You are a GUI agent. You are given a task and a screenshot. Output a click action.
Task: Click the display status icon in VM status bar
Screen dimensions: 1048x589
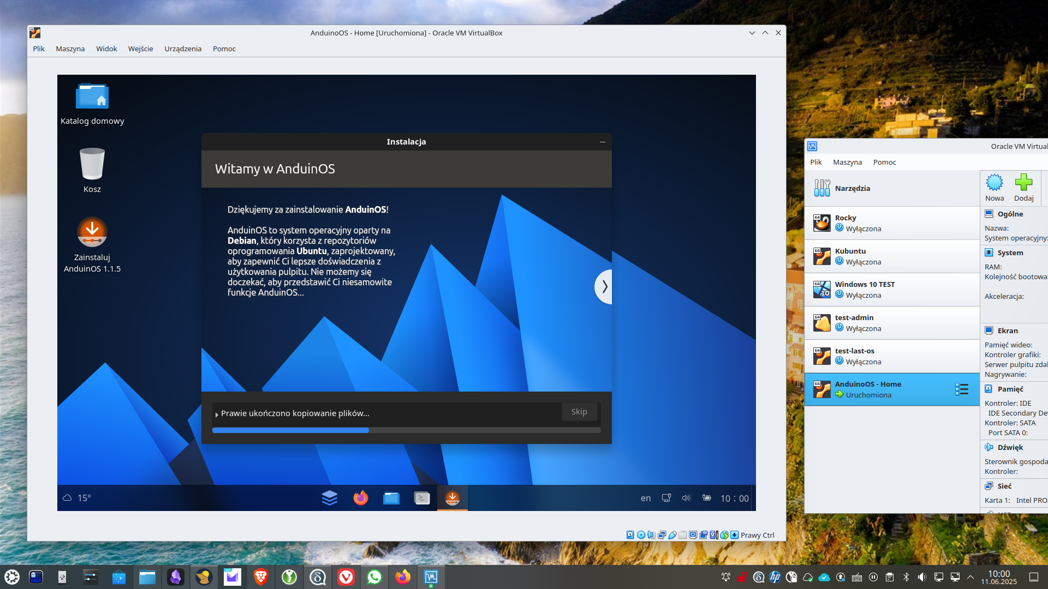693,535
